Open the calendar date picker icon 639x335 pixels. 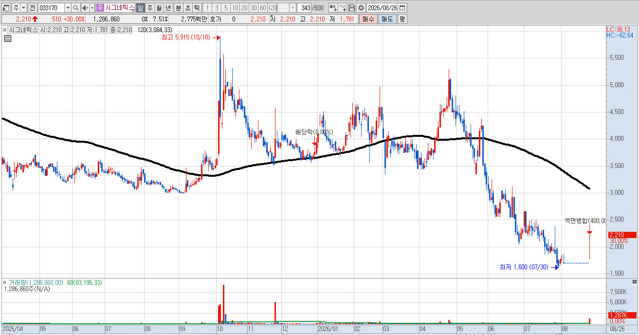(402, 8)
